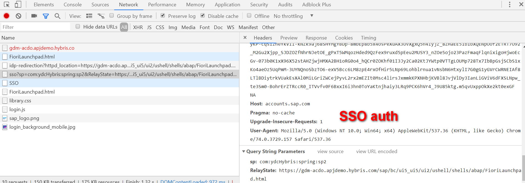Screen dimensions: 525x183
Task: Open the Security tab
Action: tap(259, 5)
